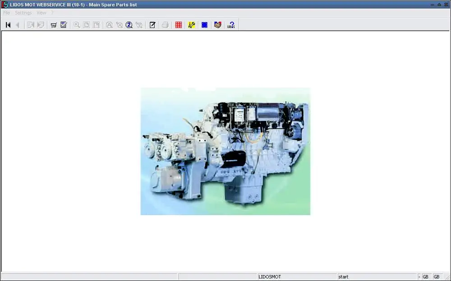Select the marked shopping cart checklist icon
Screen dimensions: 451x281
64,25
